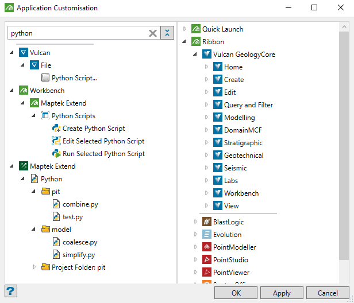Screen dimensions: 354x303
Task: Click the Vulcan root node icon
Action: coord(24,53)
